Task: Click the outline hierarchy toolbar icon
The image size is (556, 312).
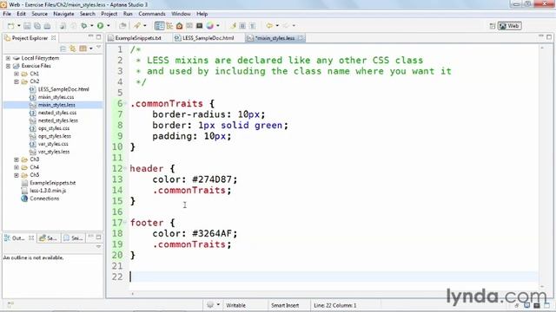Action: click(169, 26)
